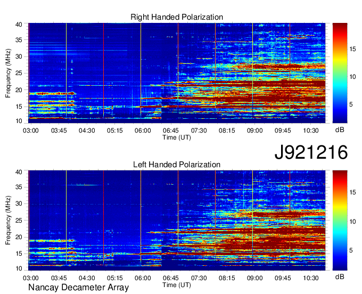Click the 07:30 tick on the bottom plot
The height and width of the screenshot is (294, 362).
click(199, 278)
